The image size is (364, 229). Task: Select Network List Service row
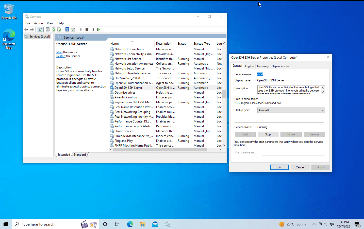[x=166, y=59]
